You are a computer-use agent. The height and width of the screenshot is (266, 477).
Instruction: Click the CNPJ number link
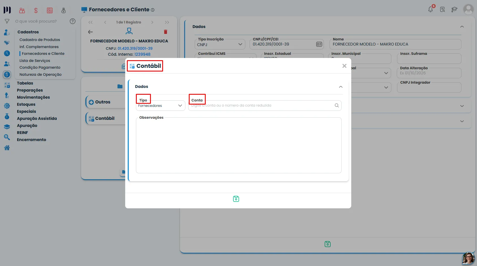click(135, 48)
